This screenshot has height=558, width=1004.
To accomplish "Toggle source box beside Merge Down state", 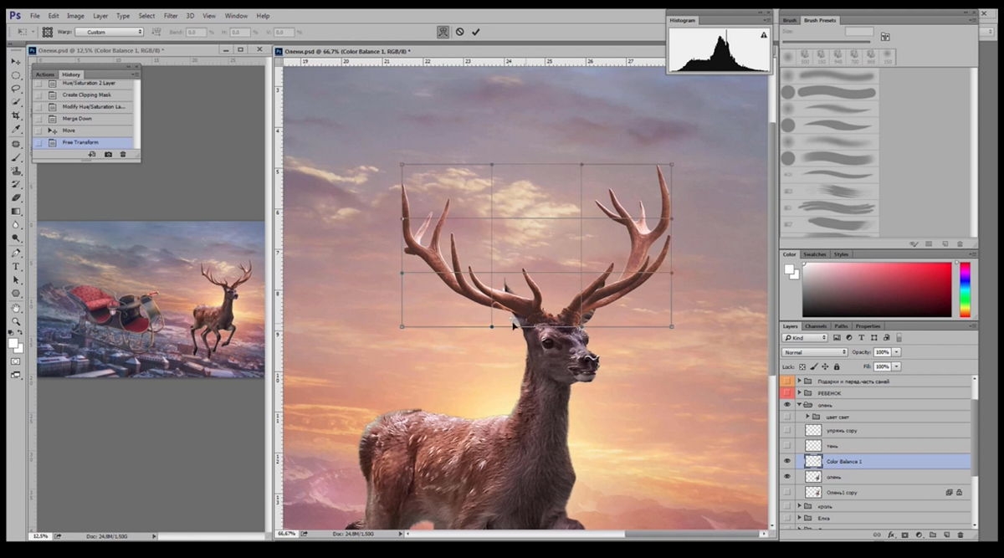I will 38,119.
